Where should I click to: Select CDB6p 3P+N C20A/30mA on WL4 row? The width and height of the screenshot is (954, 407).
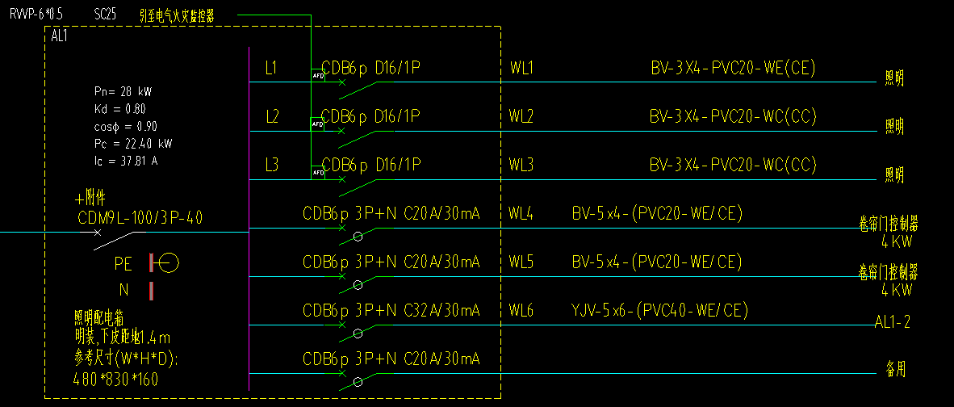coord(391,213)
